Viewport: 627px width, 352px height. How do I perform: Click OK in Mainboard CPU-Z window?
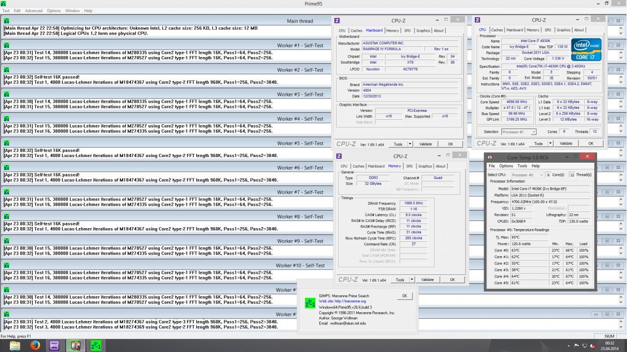450,144
